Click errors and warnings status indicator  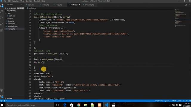(3, 101)
